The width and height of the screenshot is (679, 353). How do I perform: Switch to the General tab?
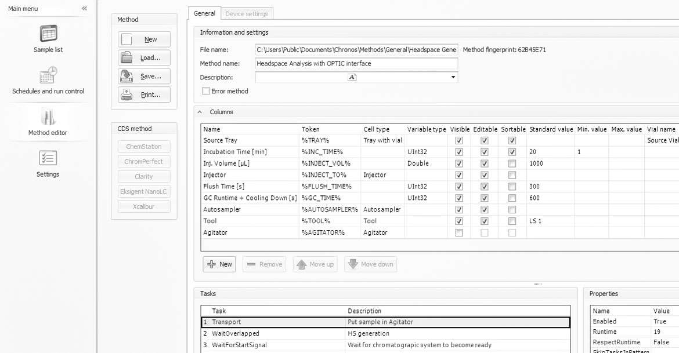204,13
